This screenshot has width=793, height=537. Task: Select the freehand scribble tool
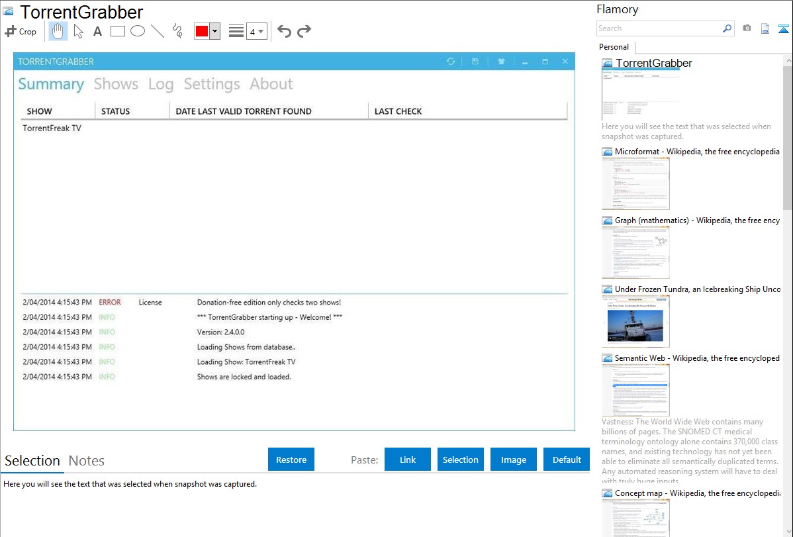pos(177,31)
